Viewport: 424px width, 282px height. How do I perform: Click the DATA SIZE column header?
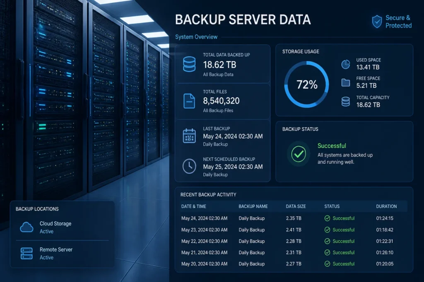[x=296, y=206]
